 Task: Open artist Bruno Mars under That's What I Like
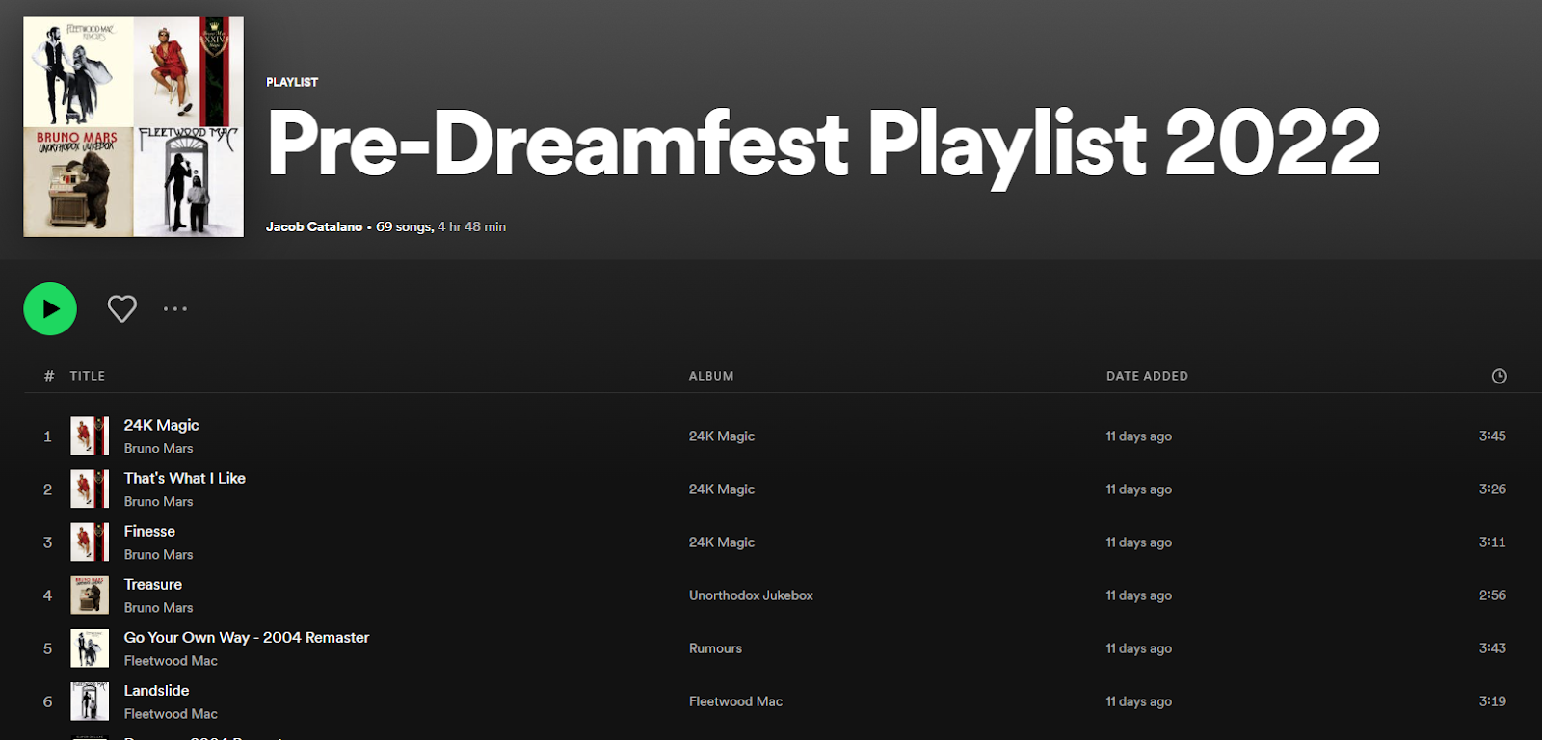158,501
